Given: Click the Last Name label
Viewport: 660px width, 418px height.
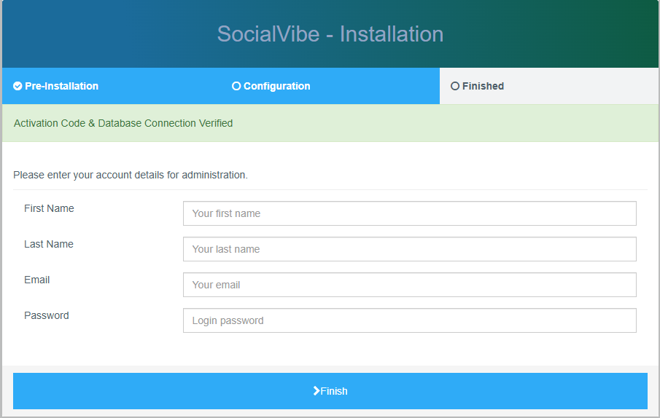Looking at the screenshot, I should [49, 244].
